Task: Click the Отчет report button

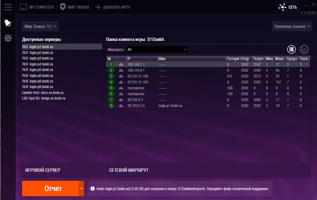Action: 50,189
